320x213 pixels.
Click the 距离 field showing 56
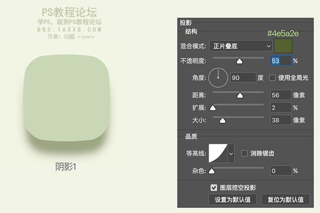tap(281, 95)
